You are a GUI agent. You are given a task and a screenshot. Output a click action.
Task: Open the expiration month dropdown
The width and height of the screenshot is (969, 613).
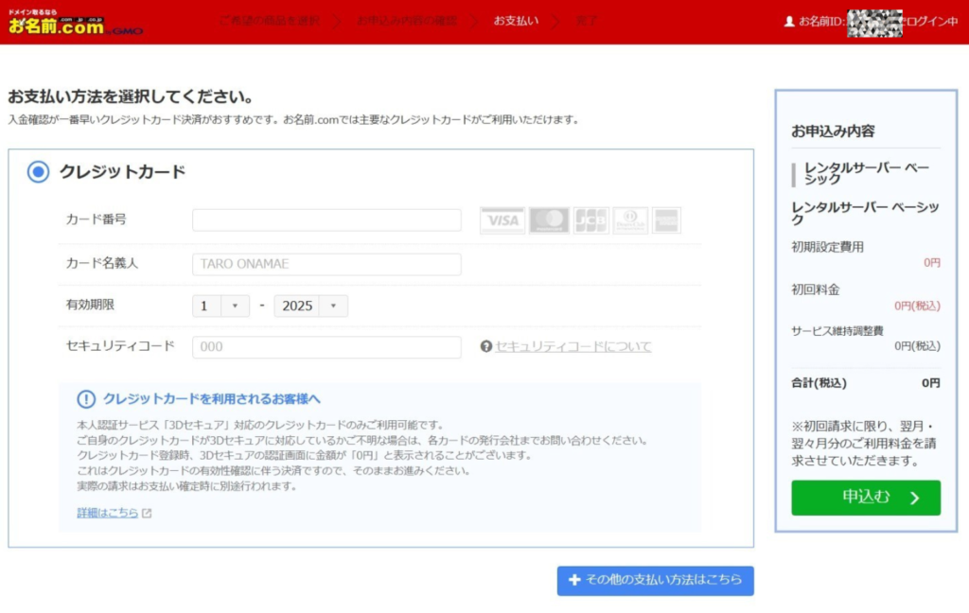(x=221, y=306)
